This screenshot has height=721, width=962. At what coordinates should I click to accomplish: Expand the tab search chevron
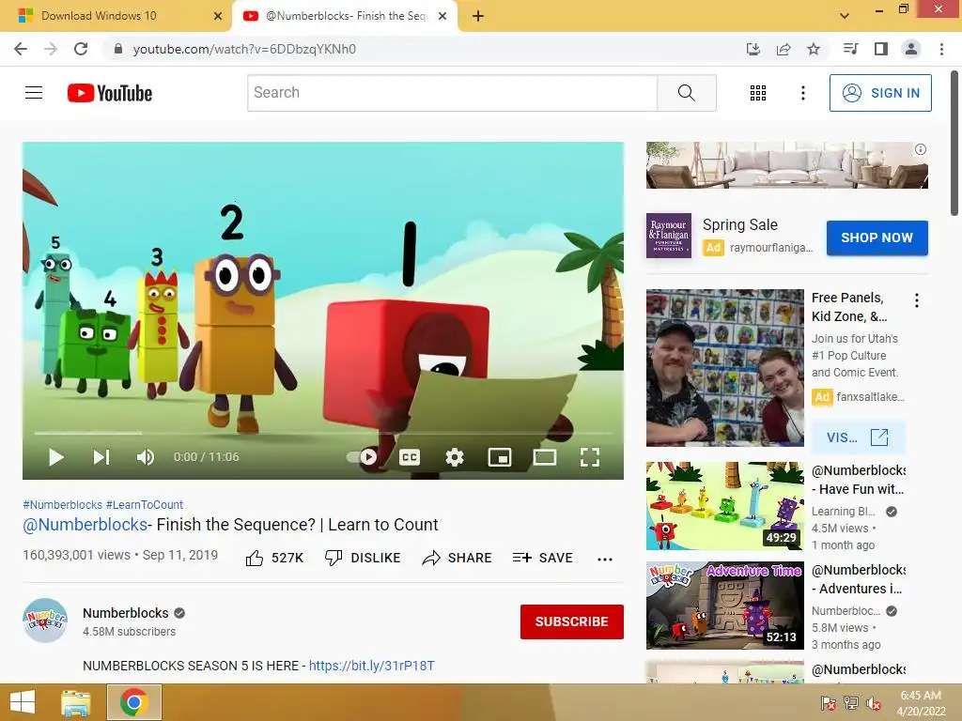[x=845, y=16]
